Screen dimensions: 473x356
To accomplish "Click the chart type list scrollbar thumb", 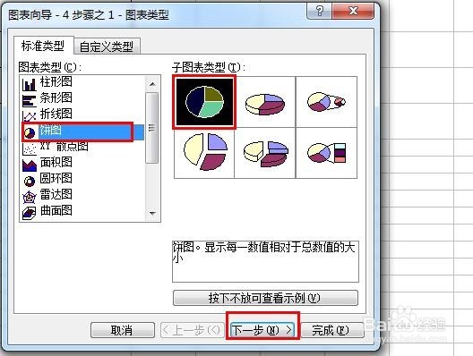I will [x=152, y=128].
